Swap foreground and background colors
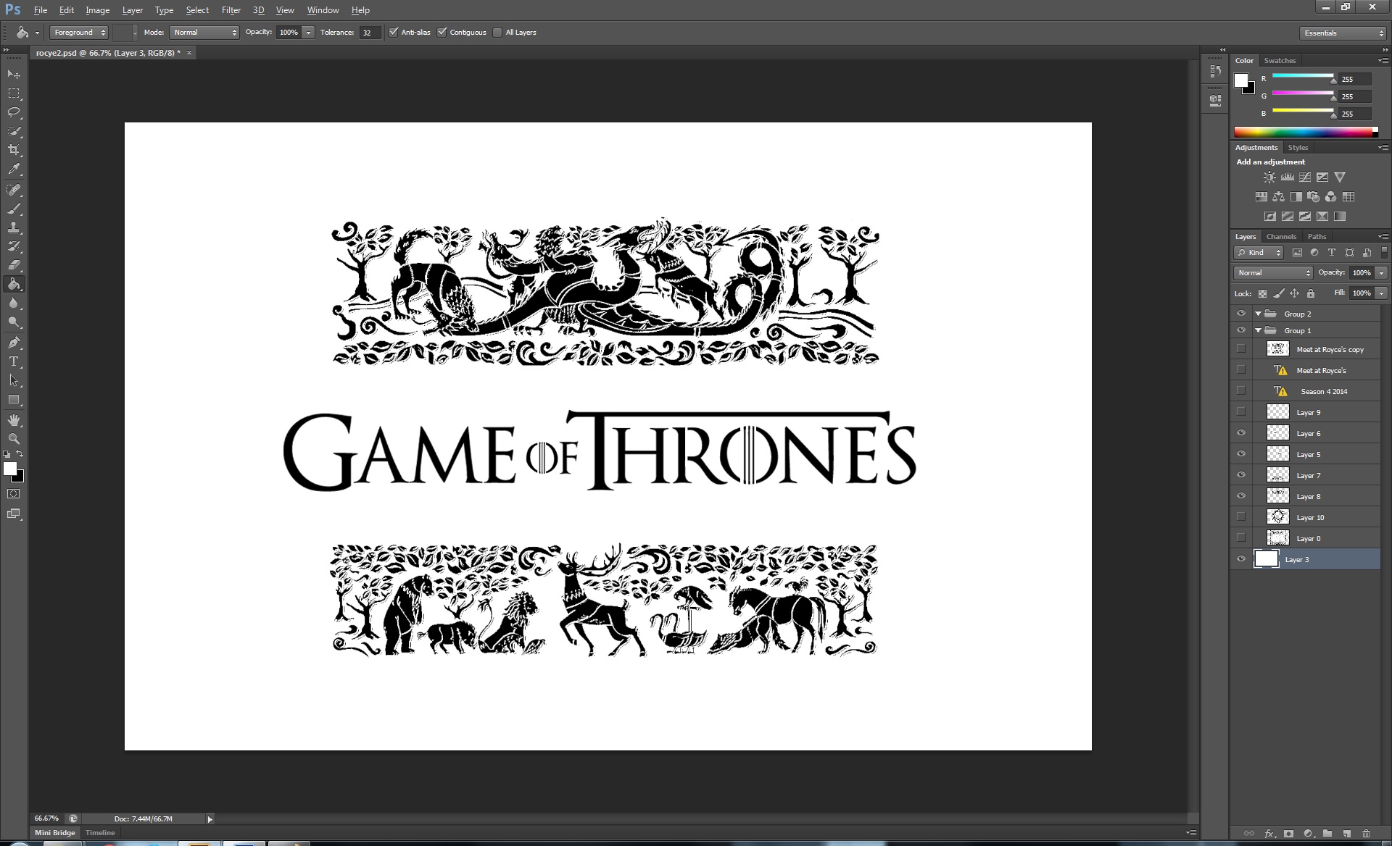Image resolution: width=1392 pixels, height=846 pixels. click(20, 454)
